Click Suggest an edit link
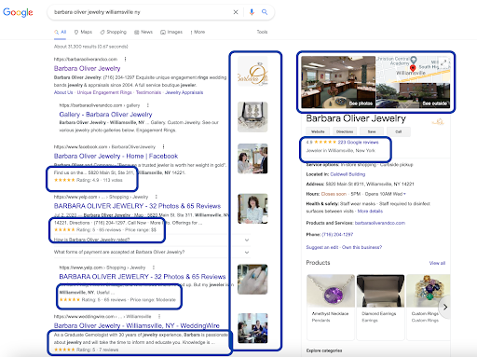This screenshot has height=357, width=477. pos(322,247)
